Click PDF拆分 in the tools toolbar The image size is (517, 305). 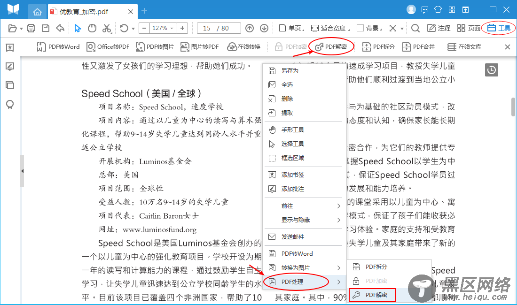(x=378, y=47)
